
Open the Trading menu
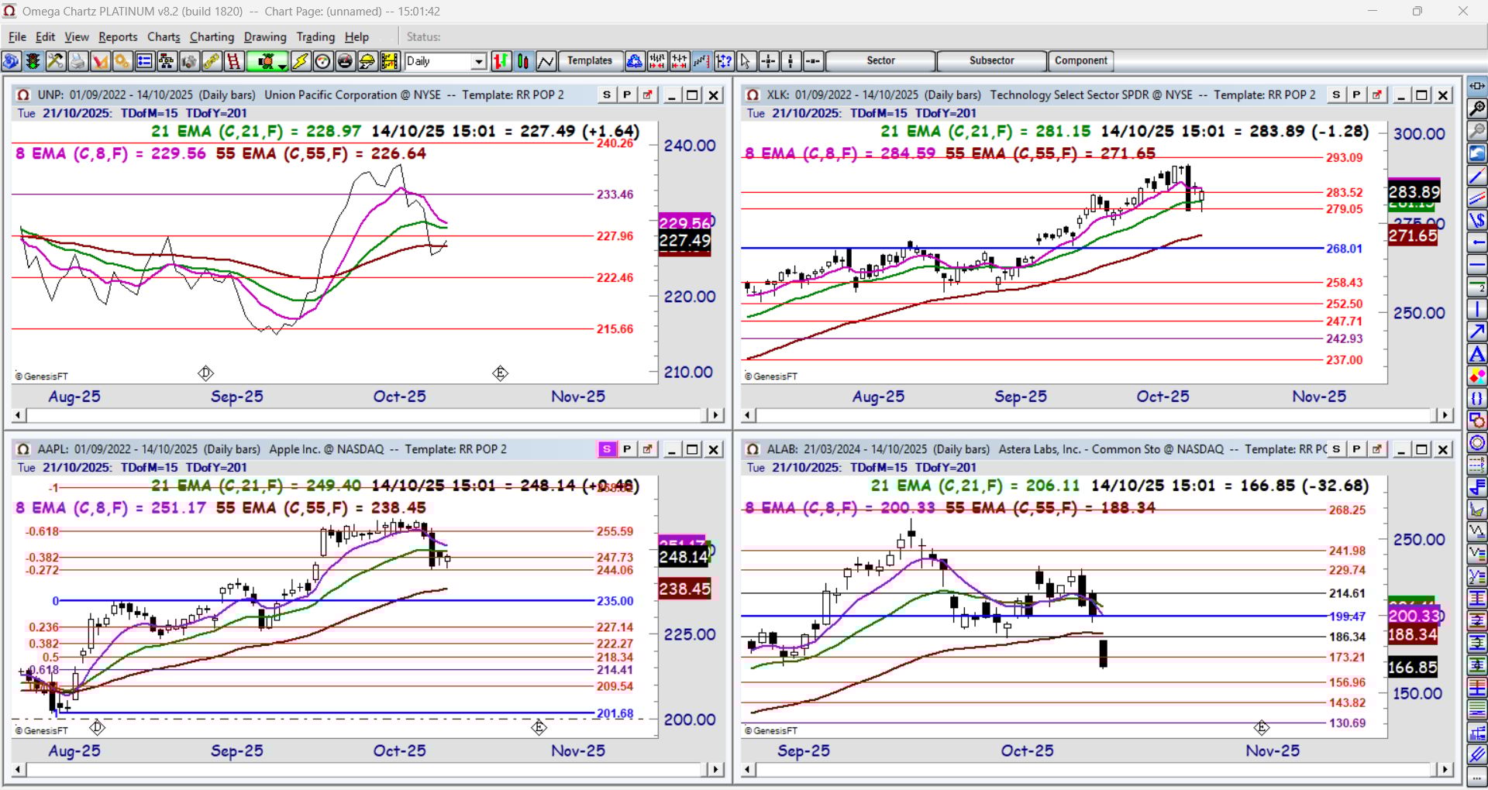(315, 36)
